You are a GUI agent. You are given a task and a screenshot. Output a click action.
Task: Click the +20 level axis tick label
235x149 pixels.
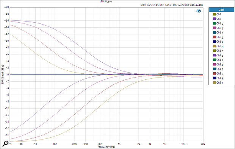tap(6, 7)
